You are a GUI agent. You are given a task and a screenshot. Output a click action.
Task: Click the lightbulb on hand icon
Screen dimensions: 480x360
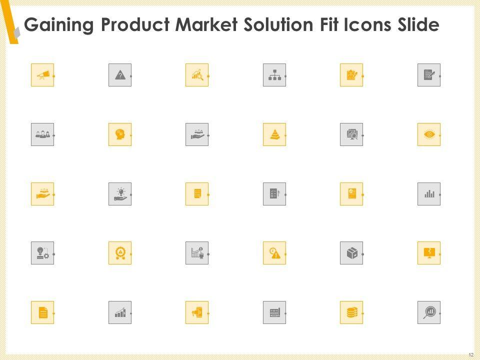click(x=120, y=194)
